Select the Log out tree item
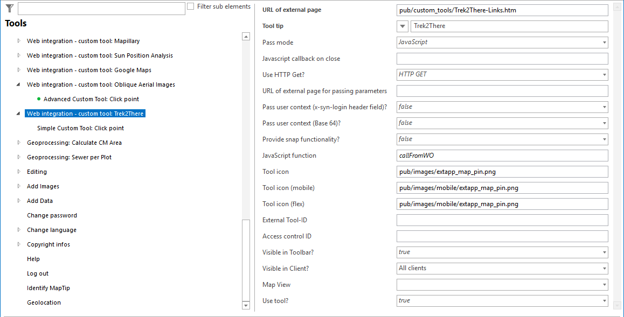This screenshot has height=317, width=624. click(38, 273)
